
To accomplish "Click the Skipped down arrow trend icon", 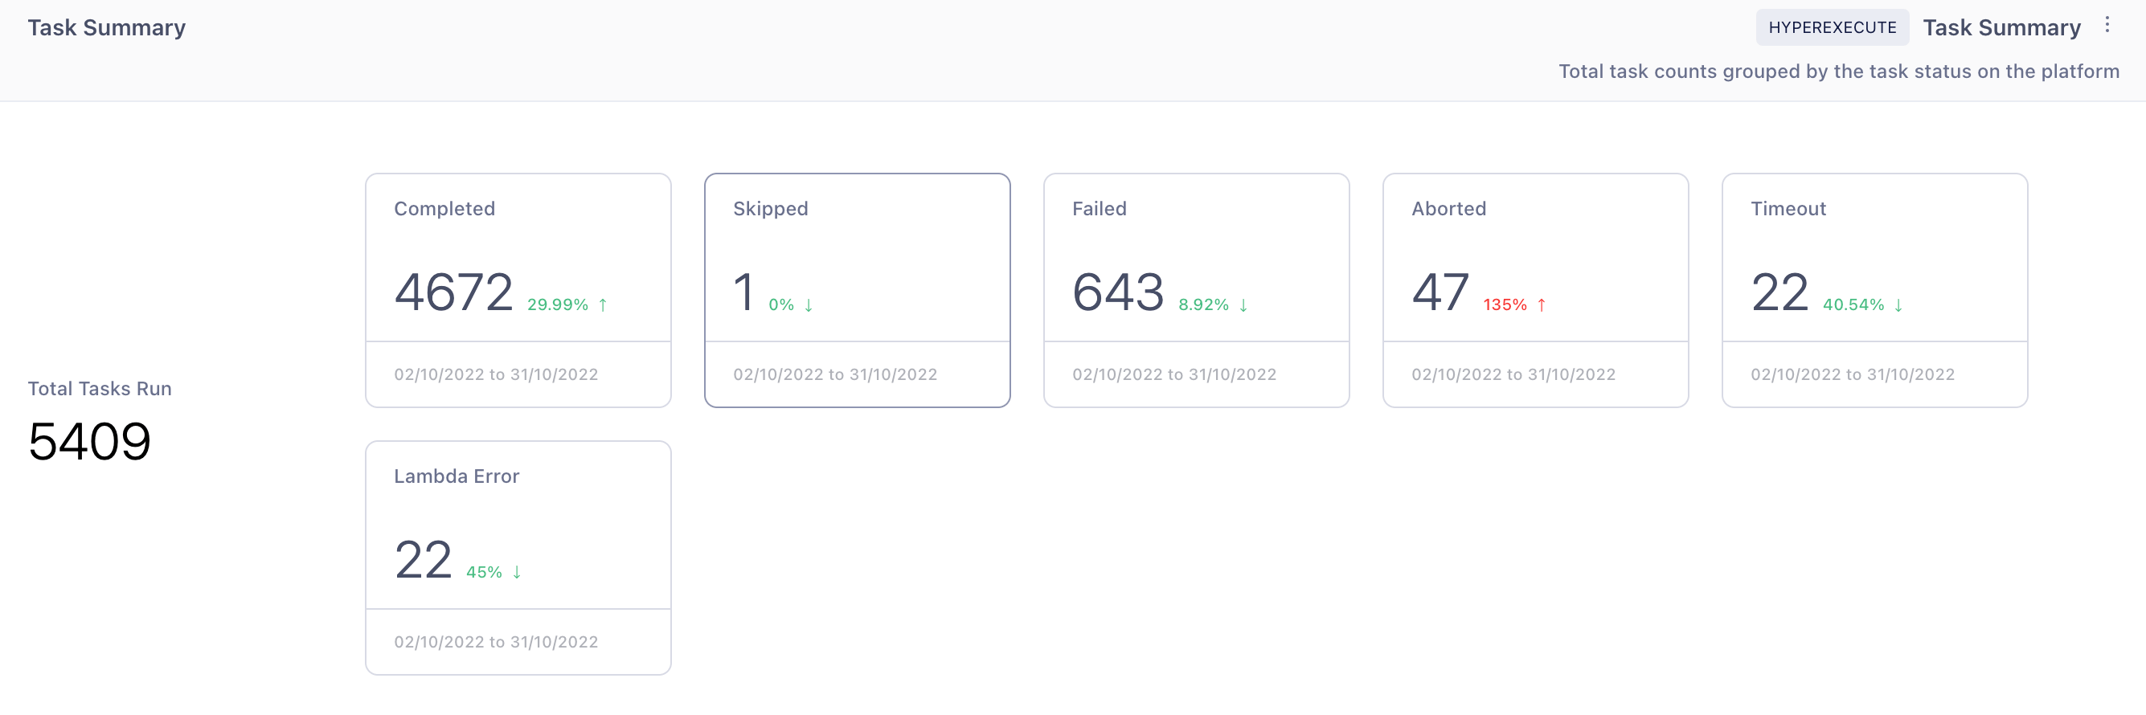I will tap(808, 304).
